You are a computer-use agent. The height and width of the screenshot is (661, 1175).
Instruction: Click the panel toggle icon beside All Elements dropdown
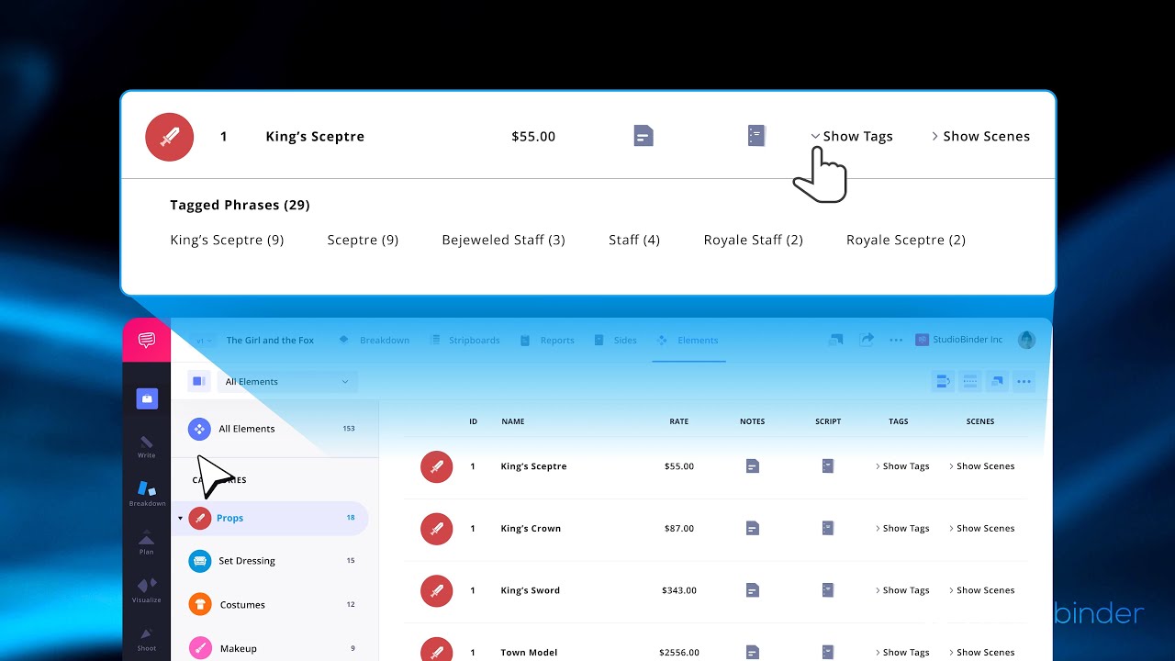coord(199,381)
